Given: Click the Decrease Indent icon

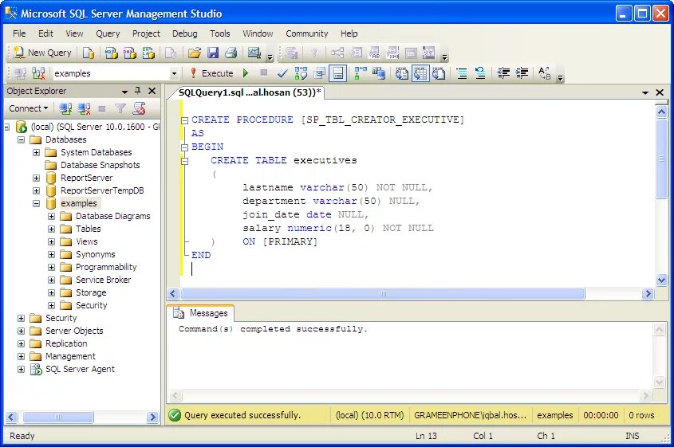Looking at the screenshot, I should pyautogui.click(x=503, y=73).
